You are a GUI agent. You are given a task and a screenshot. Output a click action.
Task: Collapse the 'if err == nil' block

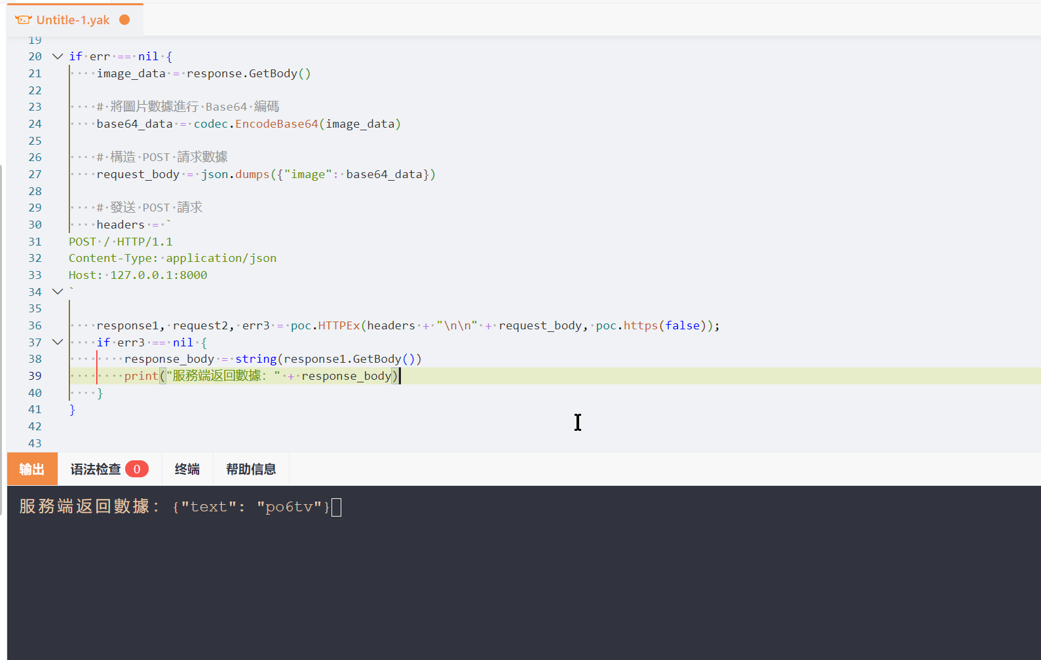[58, 56]
